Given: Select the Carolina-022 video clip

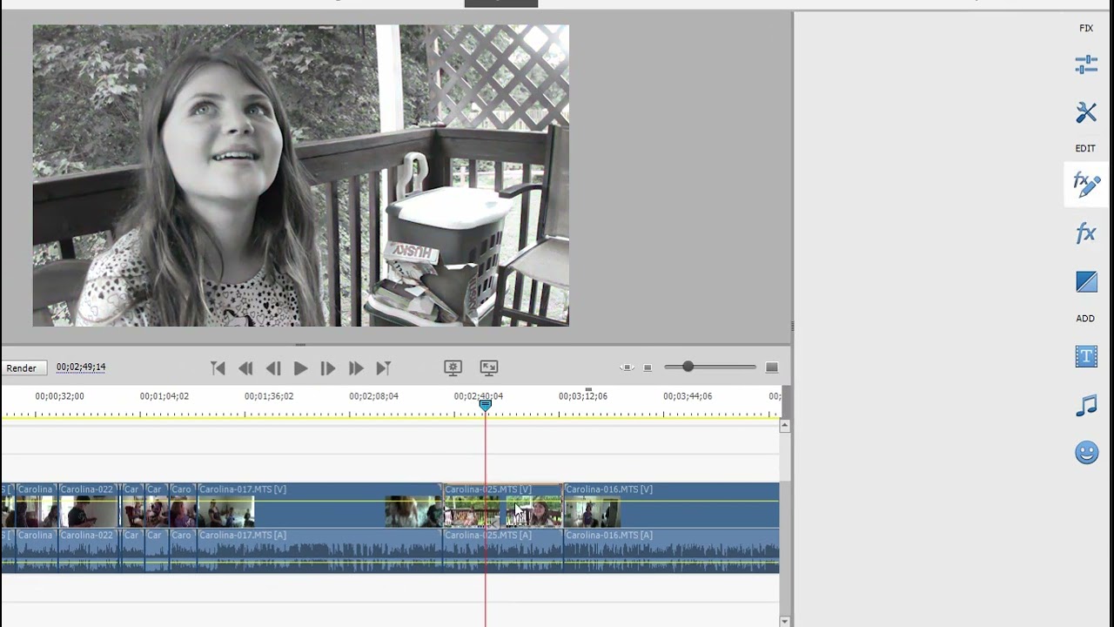Looking at the screenshot, I should [x=88, y=506].
